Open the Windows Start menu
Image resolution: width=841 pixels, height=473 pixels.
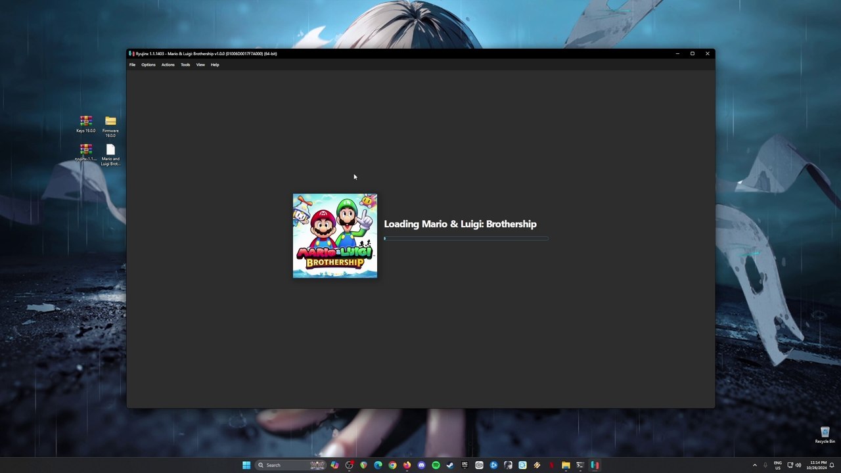coord(246,465)
